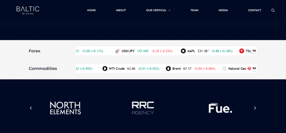Click TradingView logo on Commodities ticker
The height and width of the screenshot is (133, 286).
254,68
